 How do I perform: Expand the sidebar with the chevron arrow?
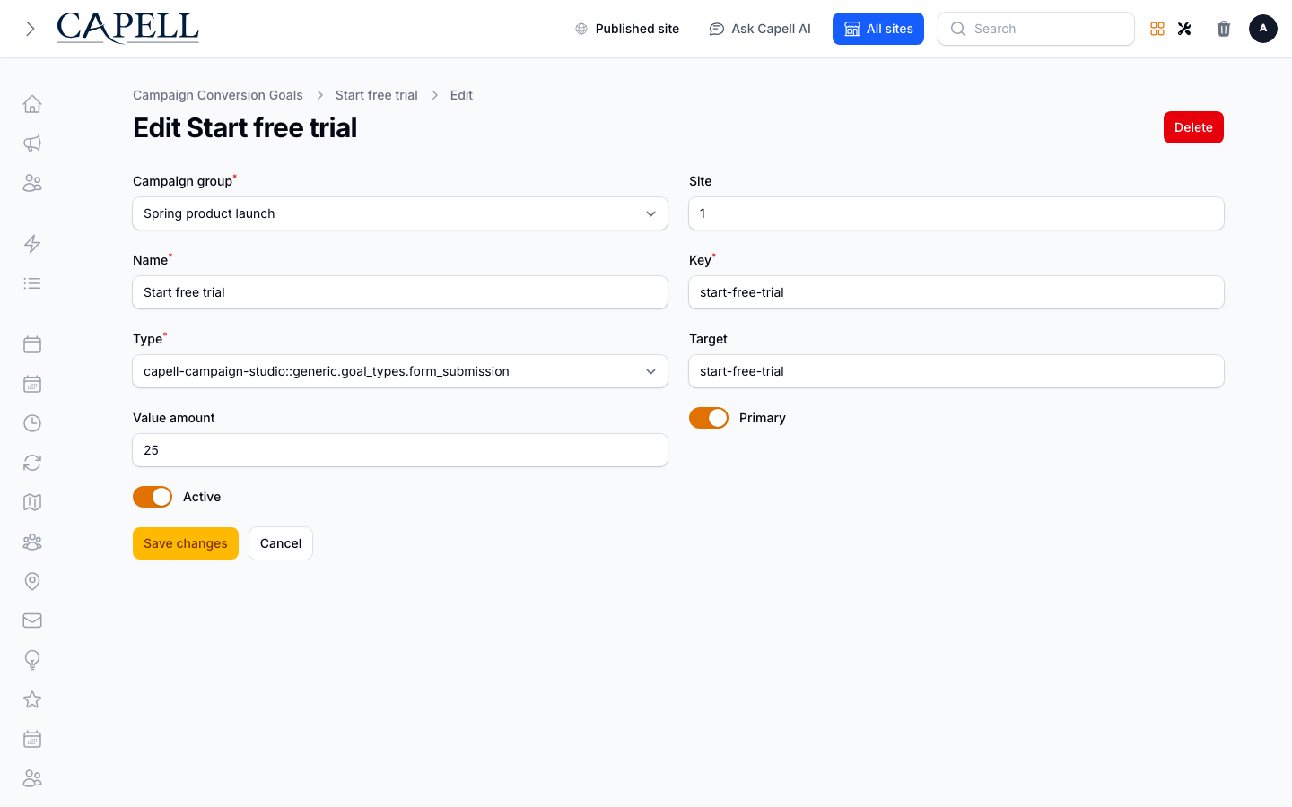pyautogui.click(x=31, y=29)
